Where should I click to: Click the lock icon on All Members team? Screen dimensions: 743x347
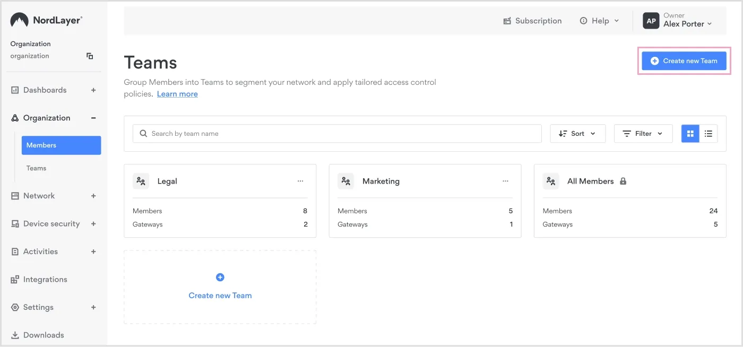[x=624, y=181]
